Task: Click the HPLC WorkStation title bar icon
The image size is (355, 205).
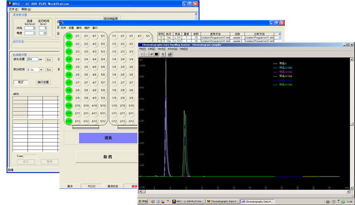Action: 10,4
